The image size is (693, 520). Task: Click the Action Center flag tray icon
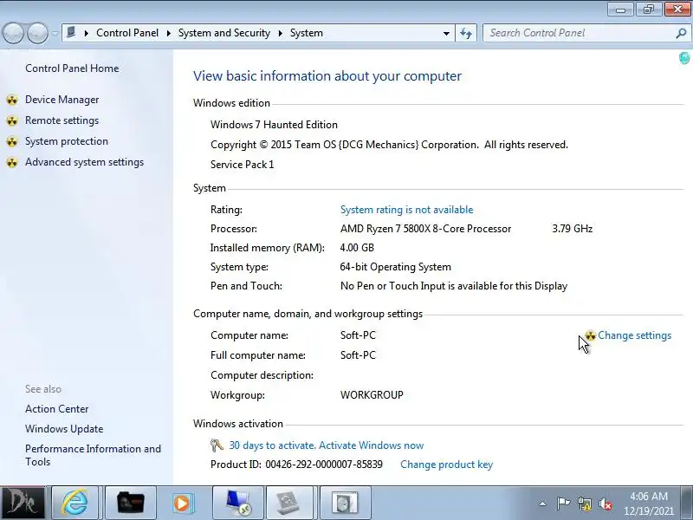[x=563, y=504]
